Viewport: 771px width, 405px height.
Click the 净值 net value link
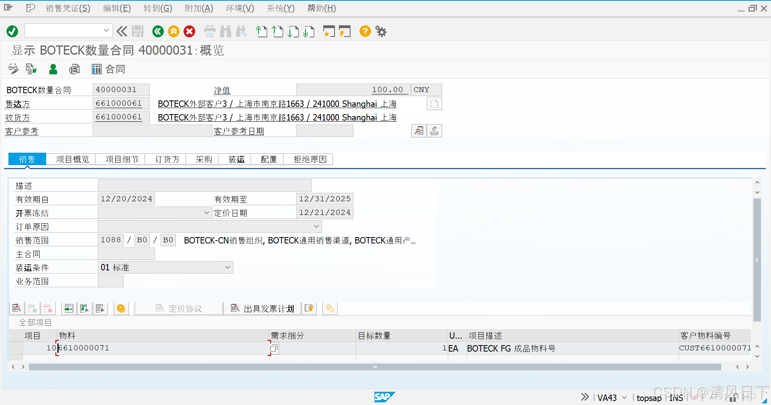(222, 90)
